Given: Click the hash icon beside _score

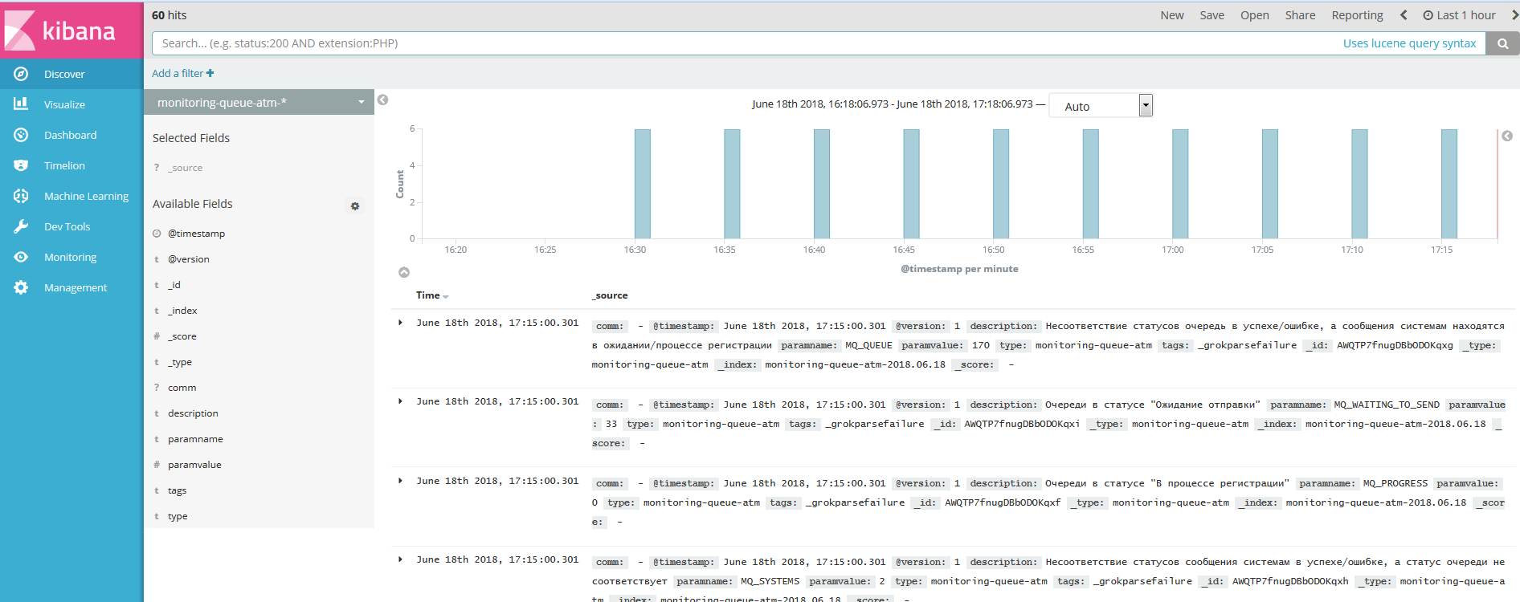Looking at the screenshot, I should click(157, 336).
